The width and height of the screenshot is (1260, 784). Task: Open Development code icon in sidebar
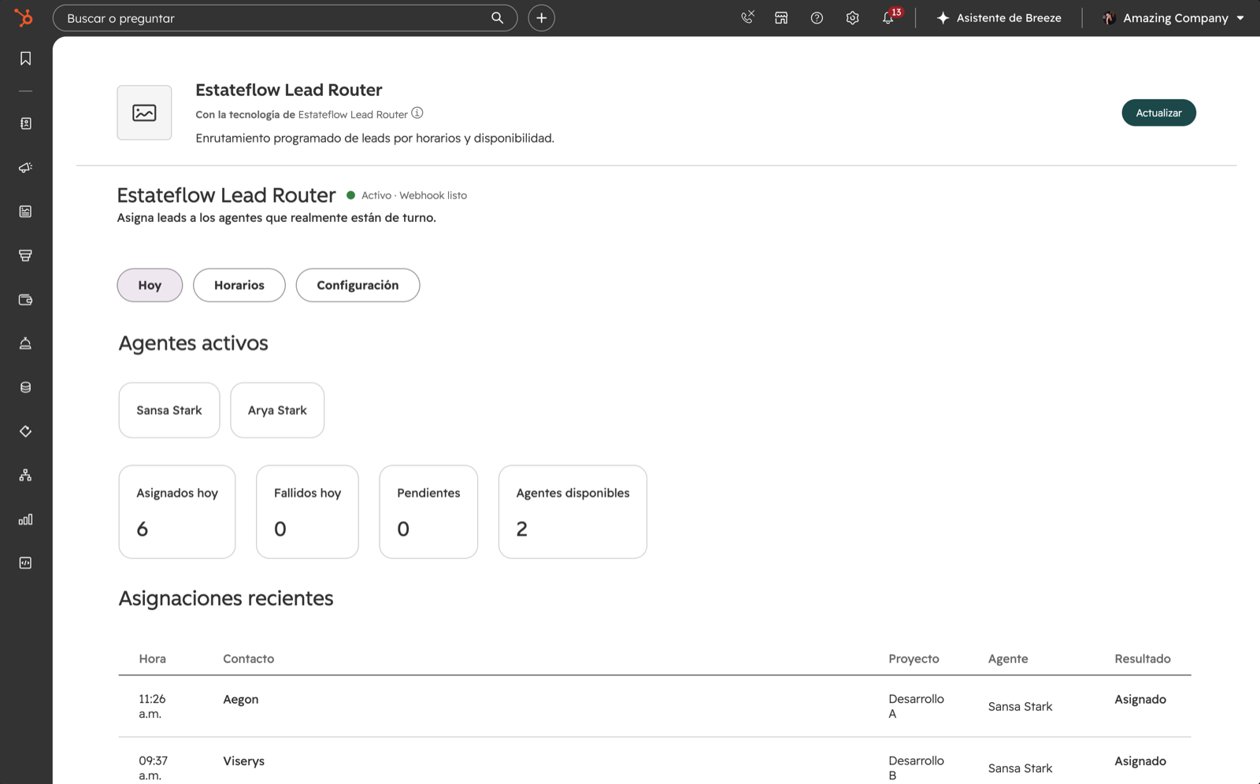click(25, 563)
